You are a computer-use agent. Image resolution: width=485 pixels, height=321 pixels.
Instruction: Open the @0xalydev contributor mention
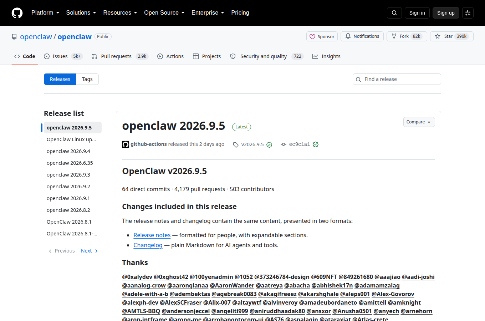coord(137,277)
